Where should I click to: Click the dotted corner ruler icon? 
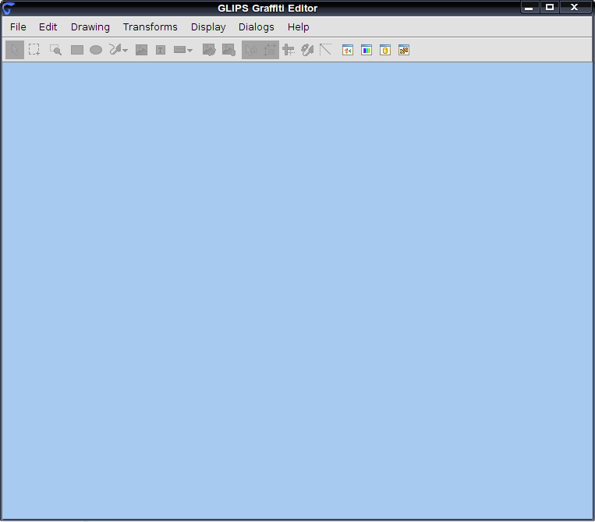click(326, 49)
